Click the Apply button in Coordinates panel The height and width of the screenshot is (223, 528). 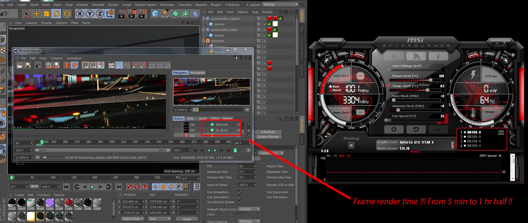click(x=187, y=219)
